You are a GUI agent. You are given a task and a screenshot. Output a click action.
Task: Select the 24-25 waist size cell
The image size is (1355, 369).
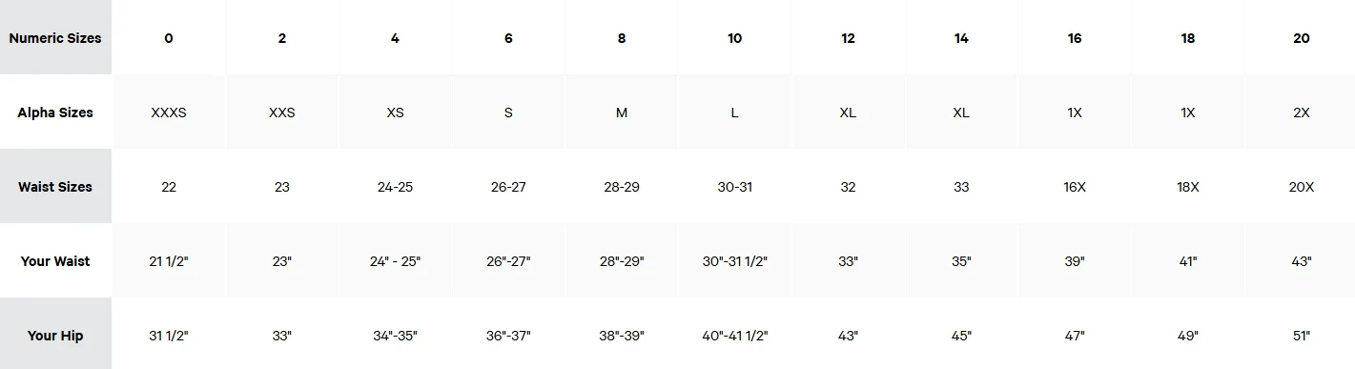coord(395,187)
